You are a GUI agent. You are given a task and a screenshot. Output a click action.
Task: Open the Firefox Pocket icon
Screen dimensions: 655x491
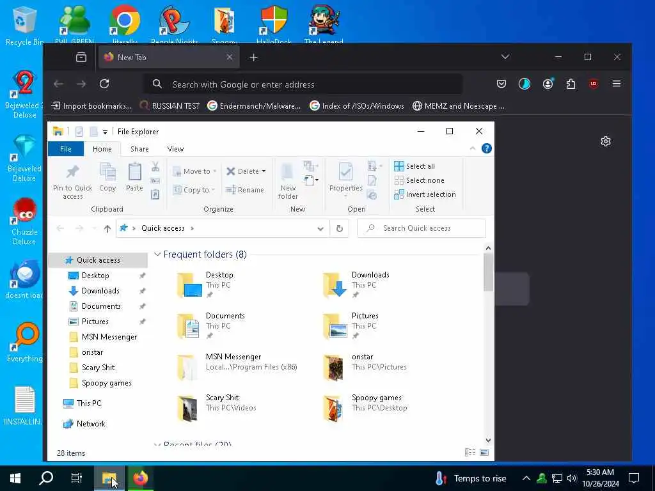501,84
